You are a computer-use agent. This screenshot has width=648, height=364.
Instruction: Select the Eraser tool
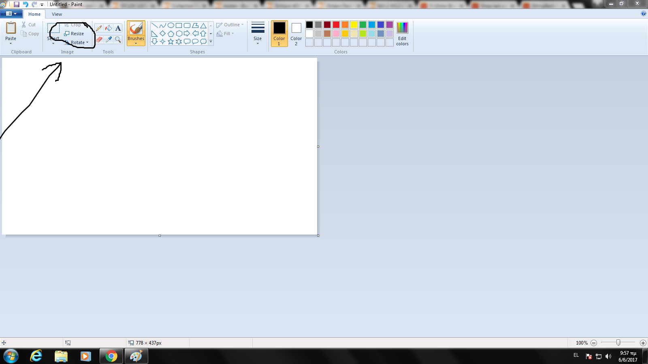(x=99, y=39)
